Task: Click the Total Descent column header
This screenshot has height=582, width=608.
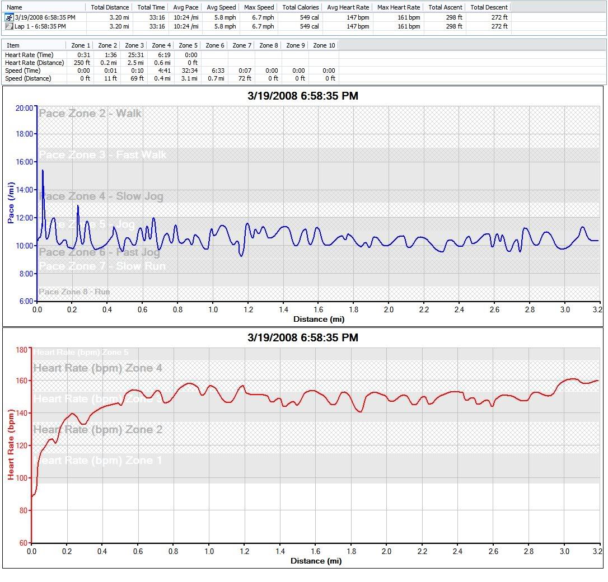Action: click(x=489, y=7)
